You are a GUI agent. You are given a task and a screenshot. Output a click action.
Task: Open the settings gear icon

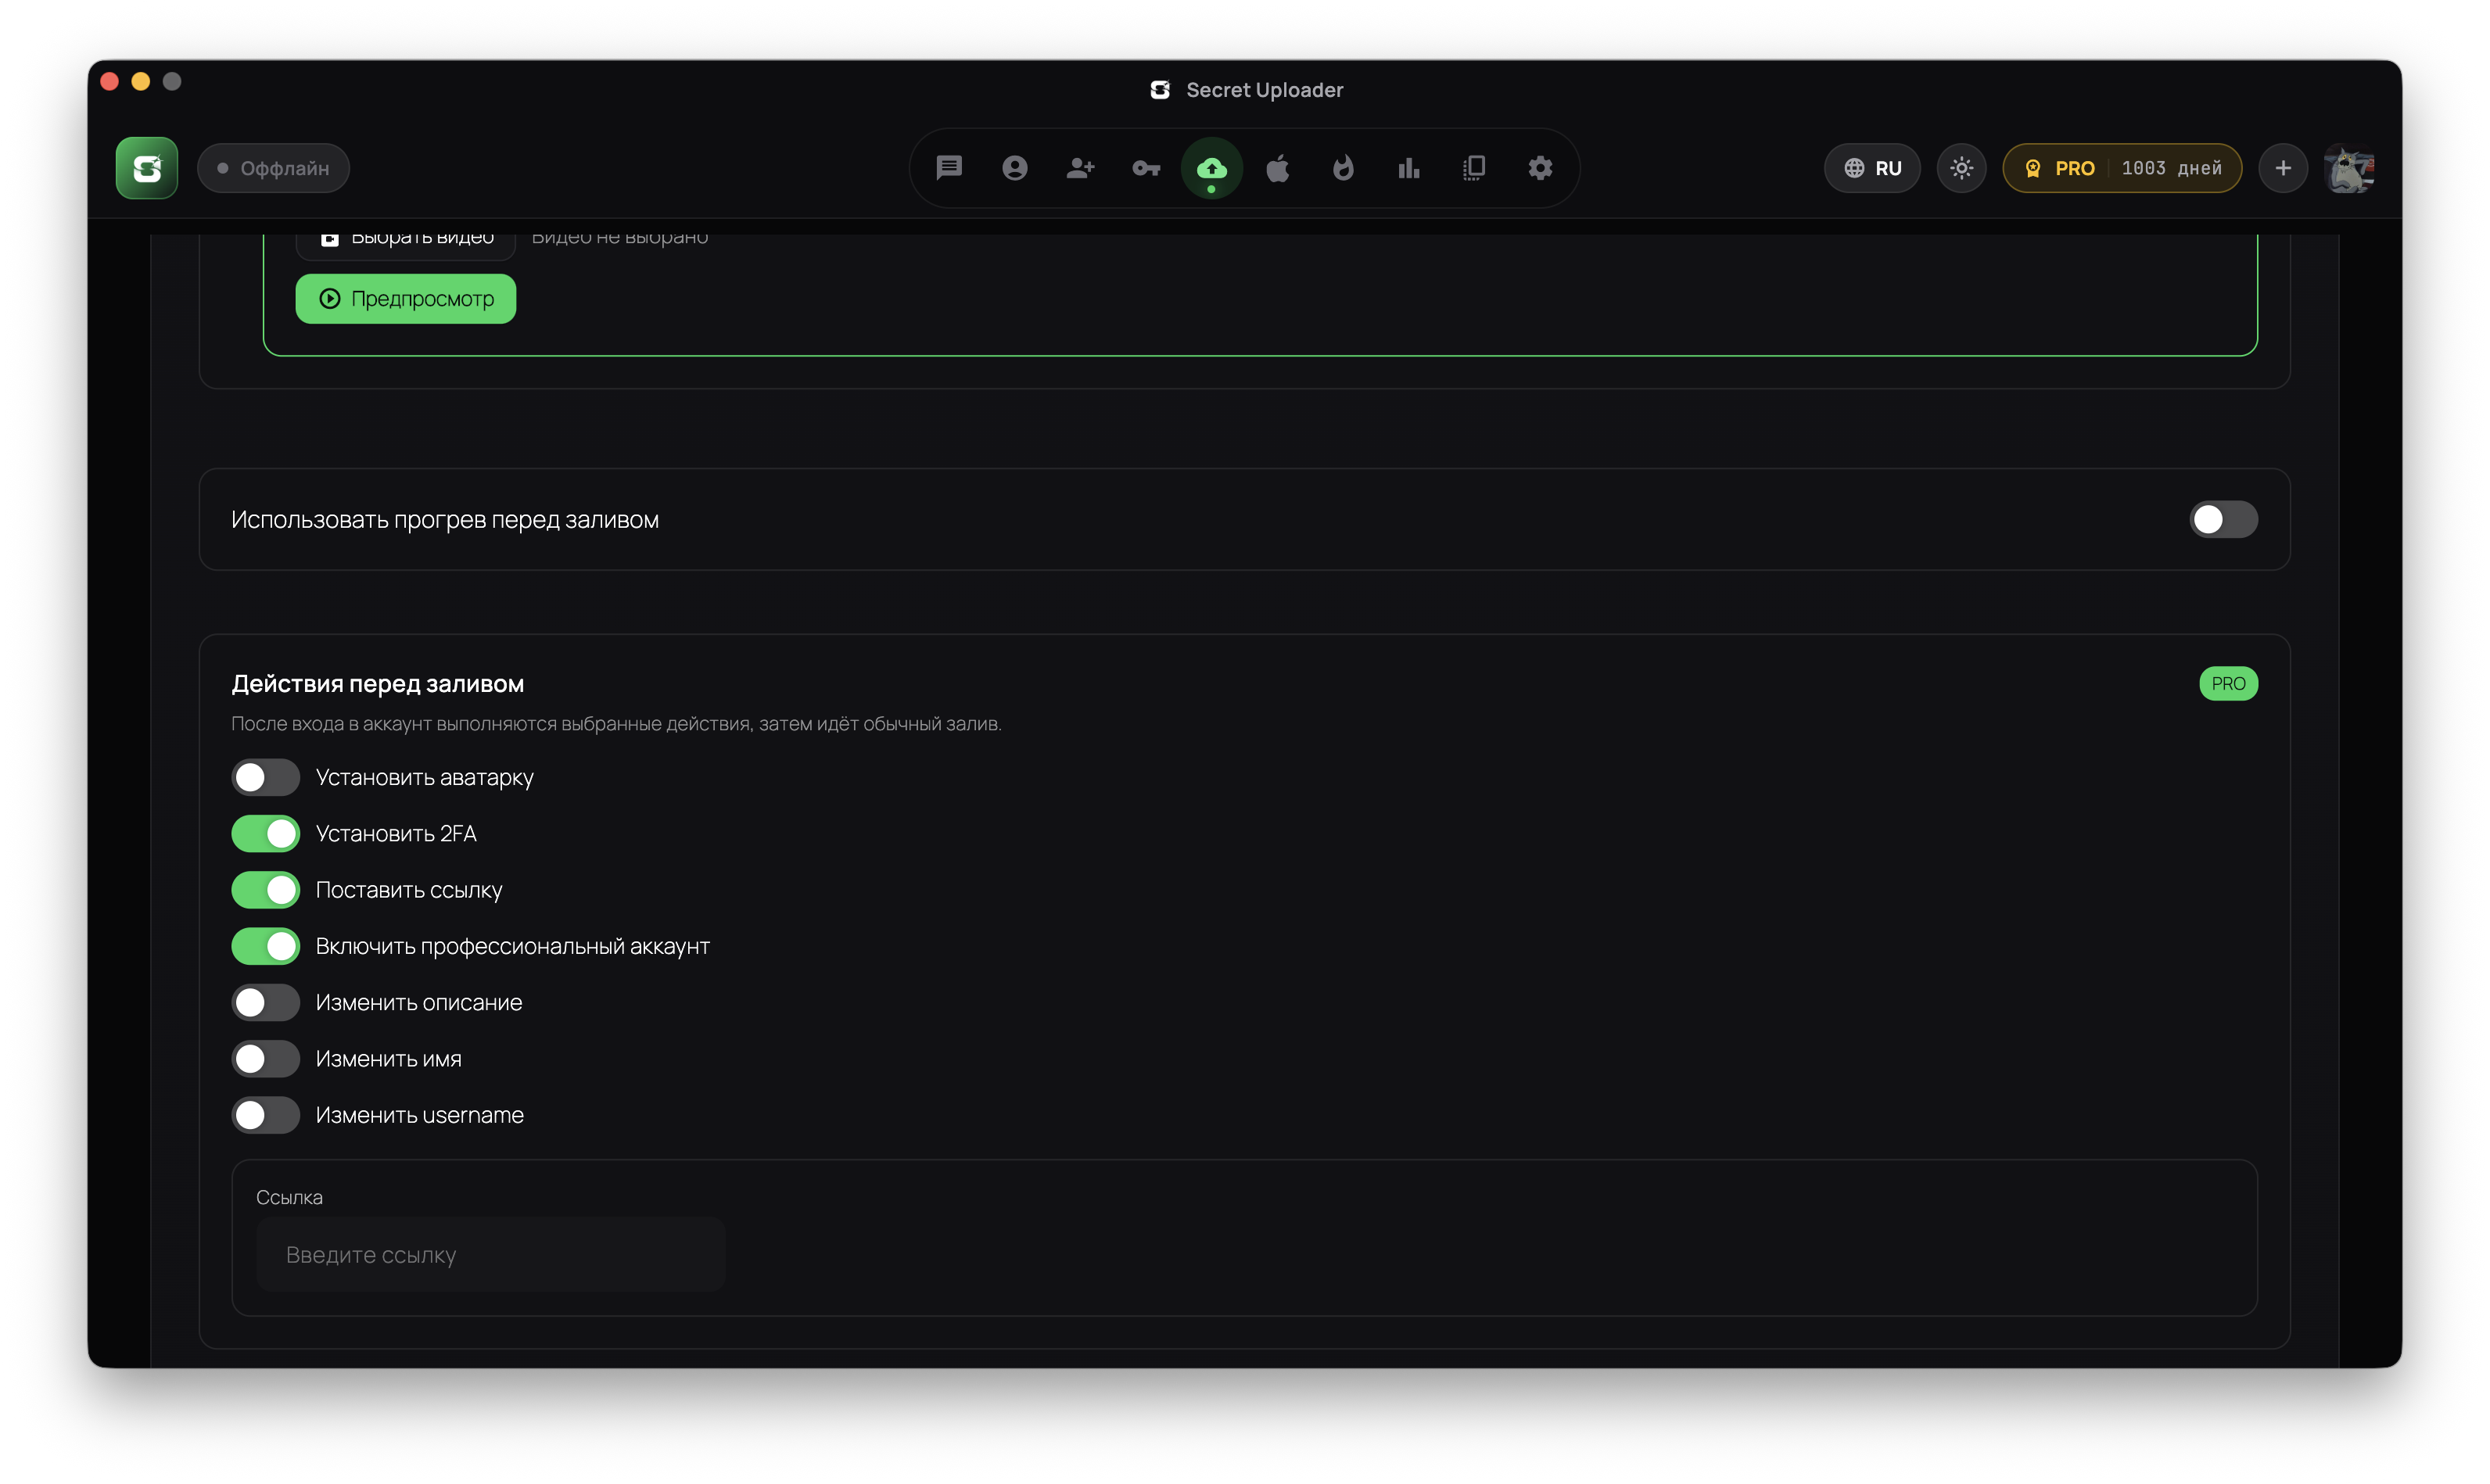[x=1540, y=168]
